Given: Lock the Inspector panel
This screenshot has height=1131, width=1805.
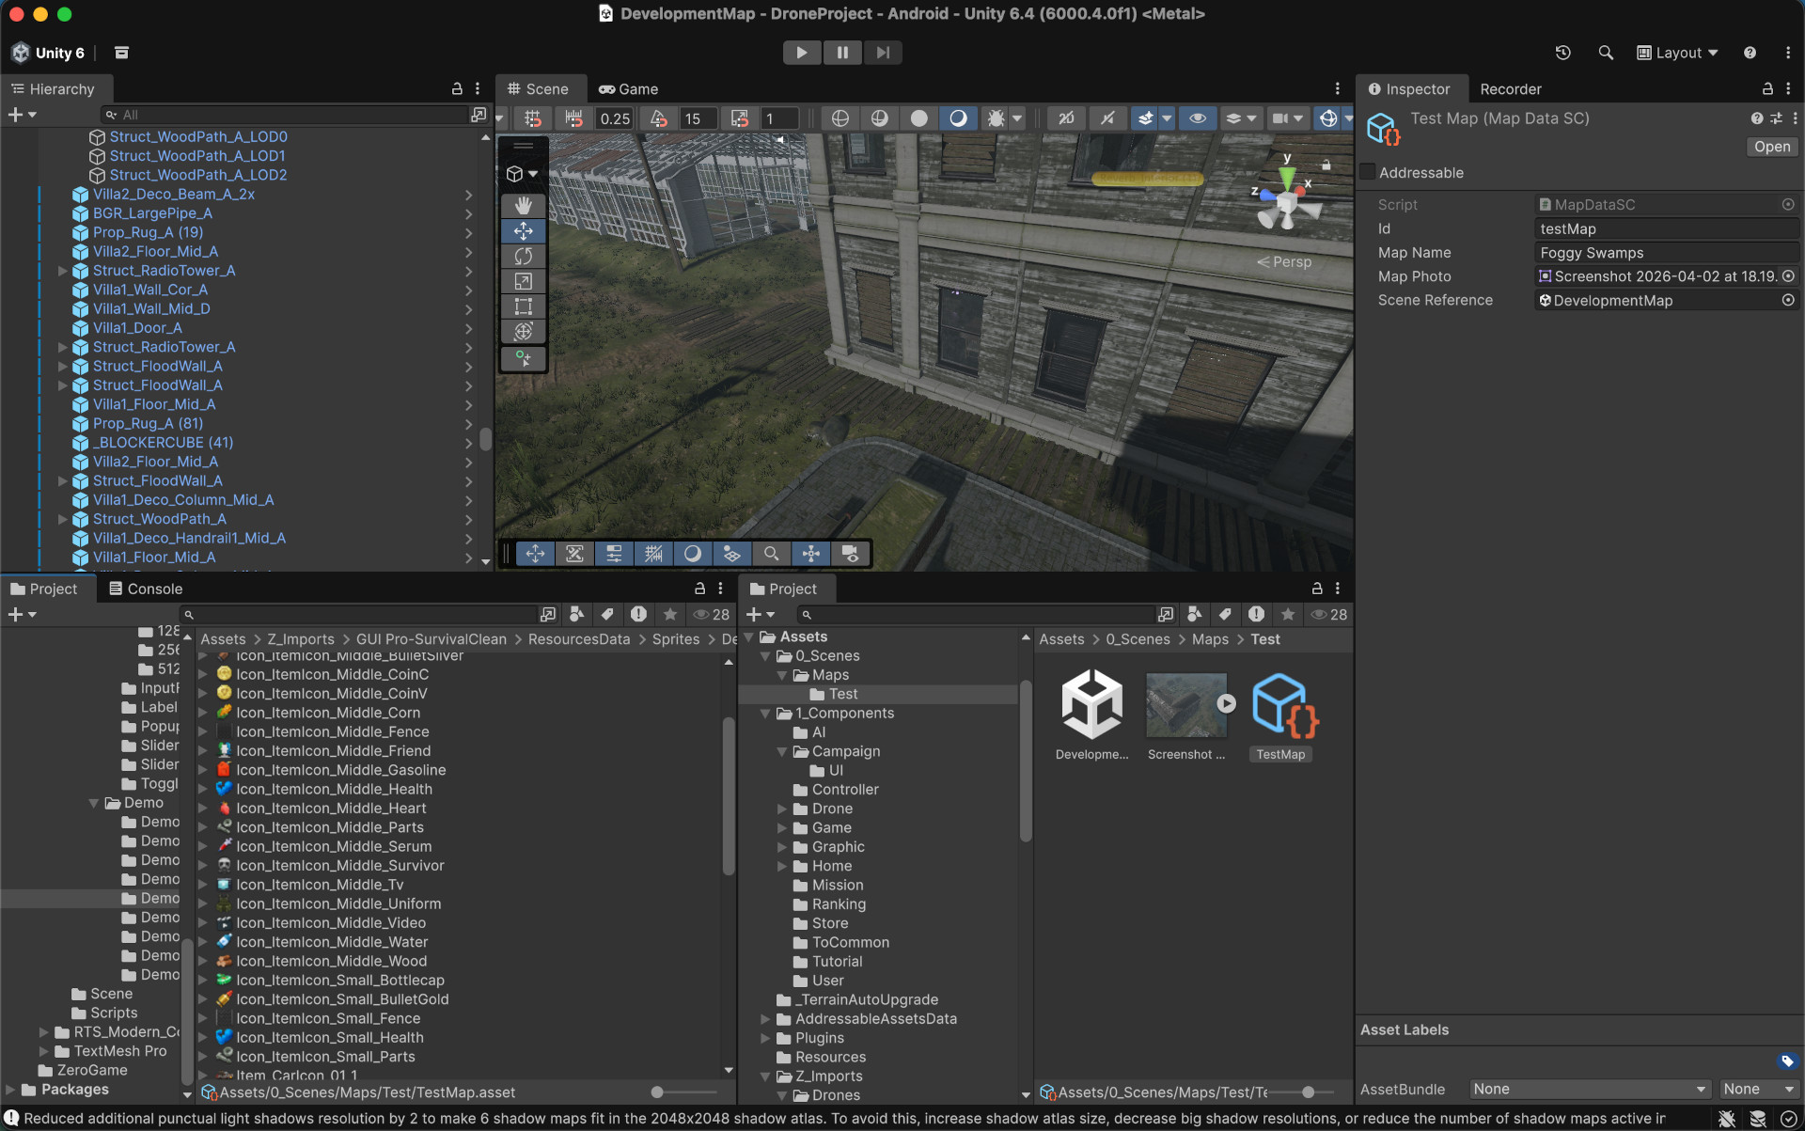Looking at the screenshot, I should pos(1767,88).
